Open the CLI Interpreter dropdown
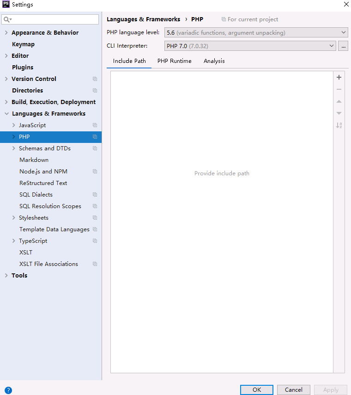The width and height of the screenshot is (351, 395). pos(250,46)
